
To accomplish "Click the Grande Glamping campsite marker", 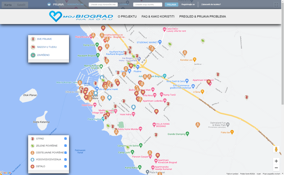I will point(187,134).
